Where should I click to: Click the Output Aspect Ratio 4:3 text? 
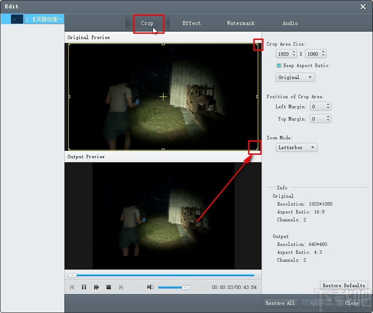click(299, 252)
